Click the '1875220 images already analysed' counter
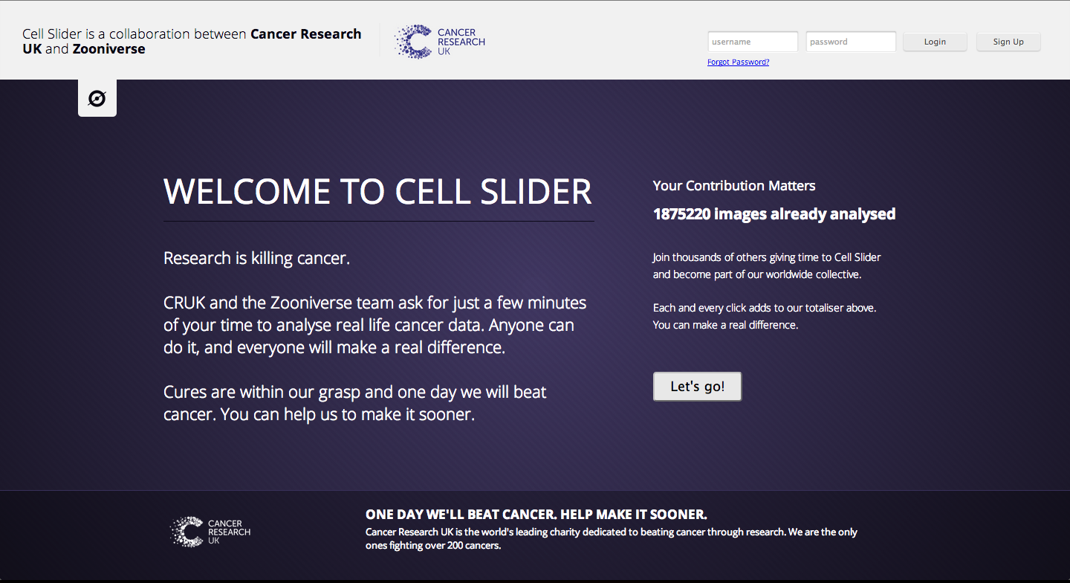Screen dimensions: 1070x583 774,214
